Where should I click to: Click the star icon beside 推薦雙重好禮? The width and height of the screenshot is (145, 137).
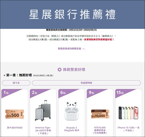pyautogui.click(x=59, y=70)
